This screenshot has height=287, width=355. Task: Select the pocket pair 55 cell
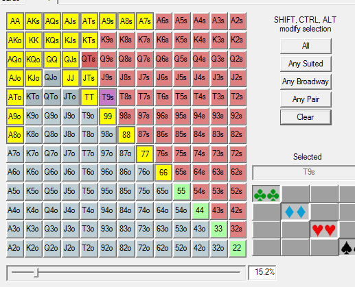[181, 191]
